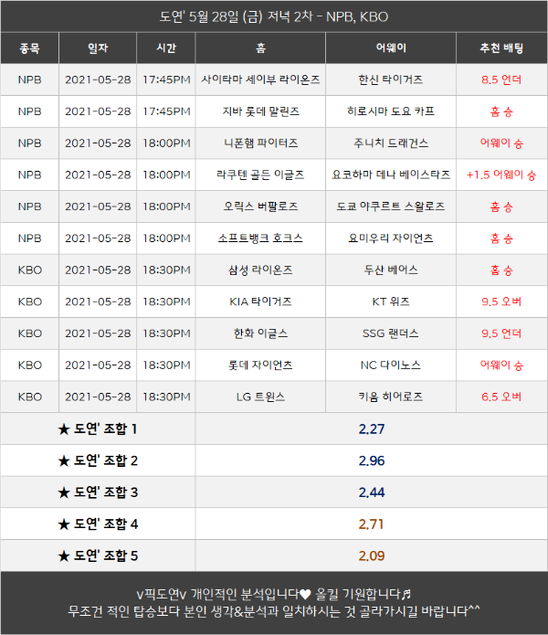548x635 pixels.
Task: Click the KBO label in the LG 트윈스 row
Action: coord(29,397)
